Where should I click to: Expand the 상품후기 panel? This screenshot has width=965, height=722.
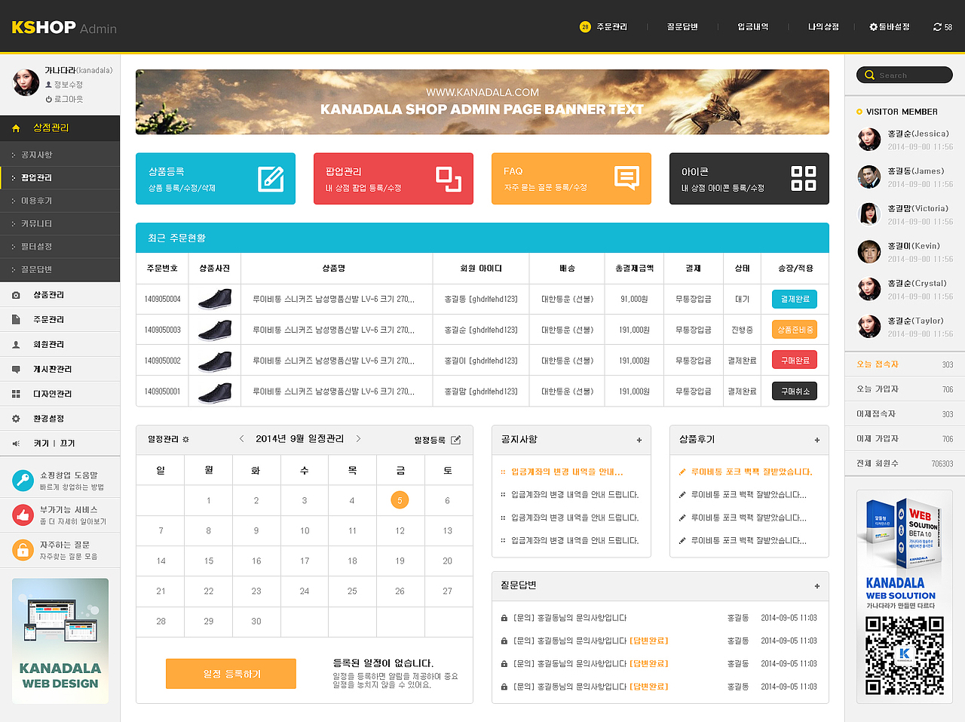(x=816, y=440)
